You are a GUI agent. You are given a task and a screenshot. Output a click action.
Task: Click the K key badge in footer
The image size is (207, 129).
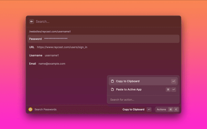pos(176,109)
